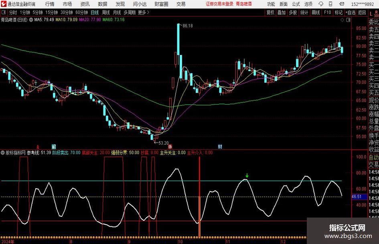
Task: Toggle the right panel layout icon on chart
Action: click(348, 20)
